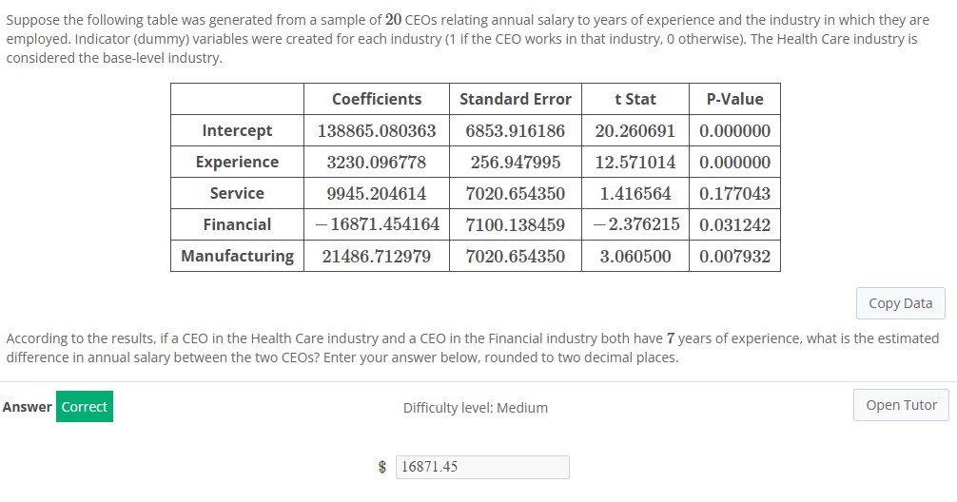Click the Difficulty level: Medium text
The image size is (957, 502).
pos(475,408)
